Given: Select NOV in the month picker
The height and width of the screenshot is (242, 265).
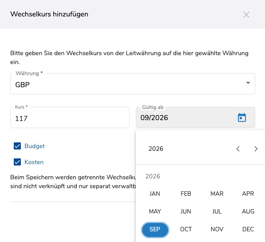Looking at the screenshot, I should tap(217, 229).
